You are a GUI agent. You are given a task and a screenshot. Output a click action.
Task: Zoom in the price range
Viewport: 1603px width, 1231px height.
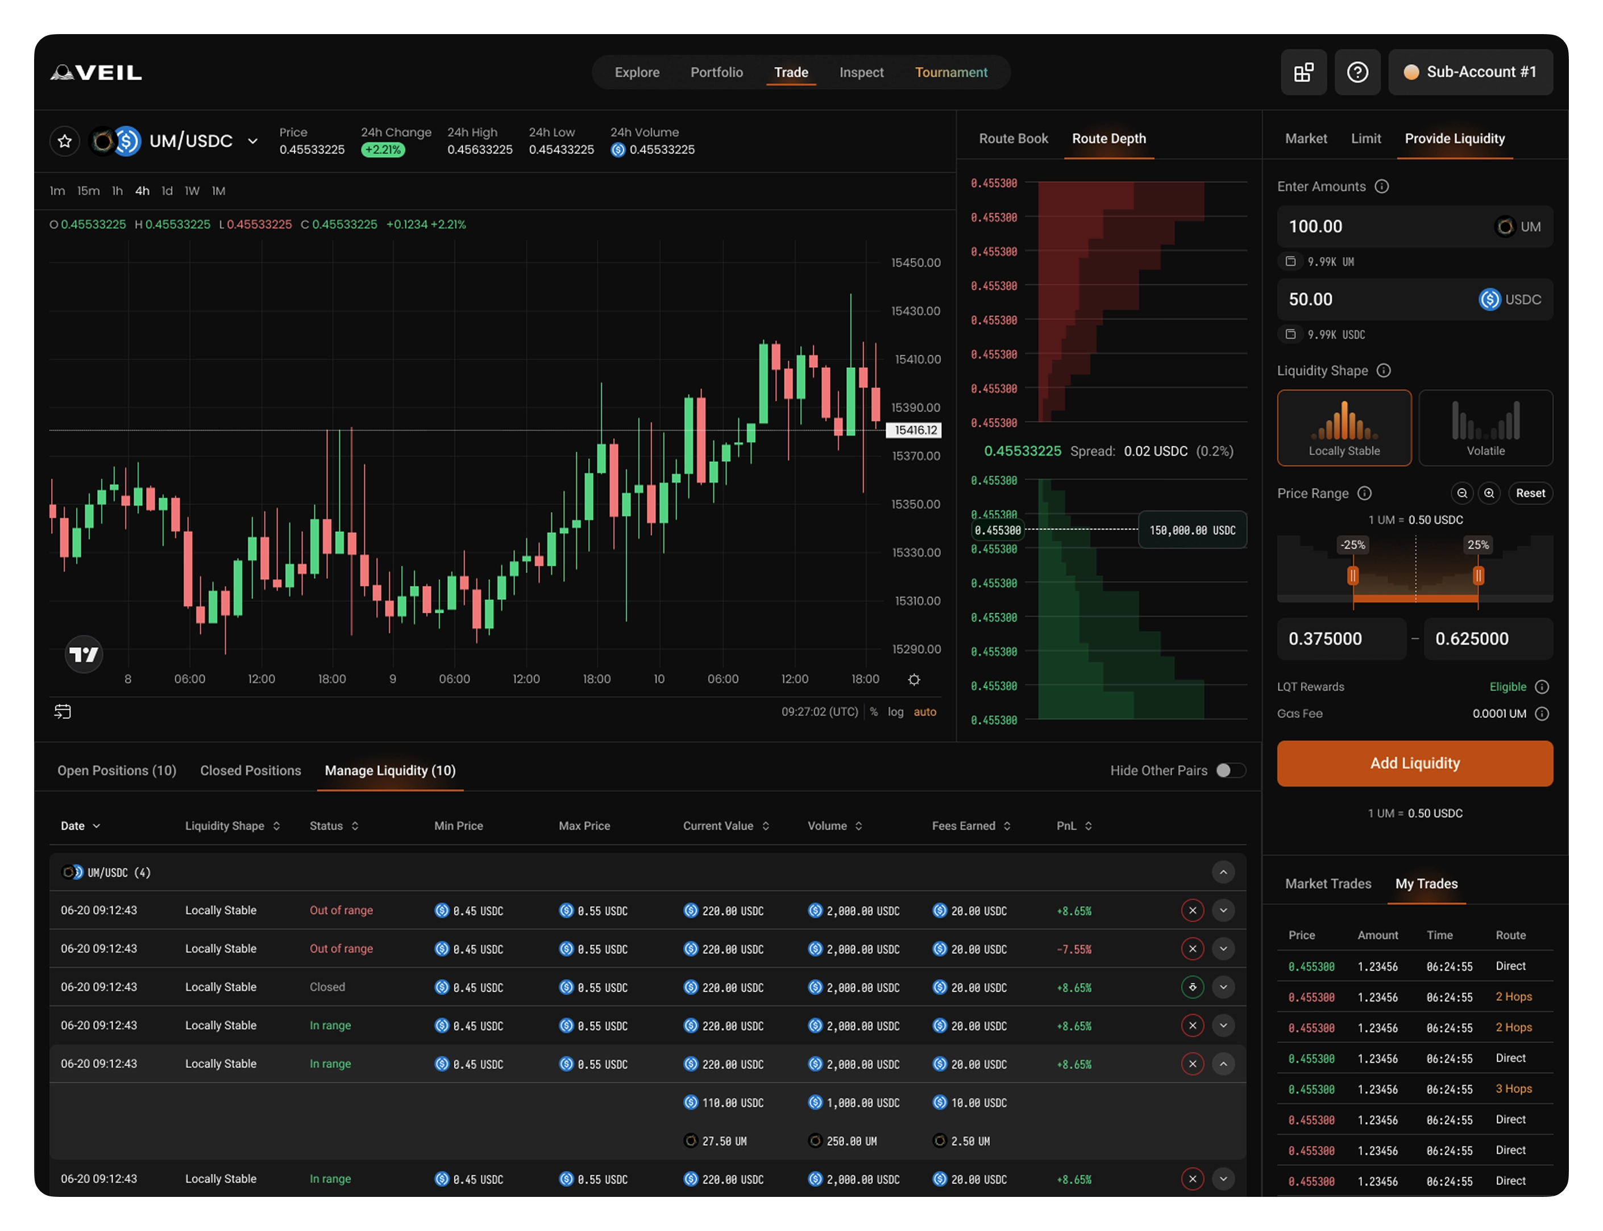[1489, 493]
